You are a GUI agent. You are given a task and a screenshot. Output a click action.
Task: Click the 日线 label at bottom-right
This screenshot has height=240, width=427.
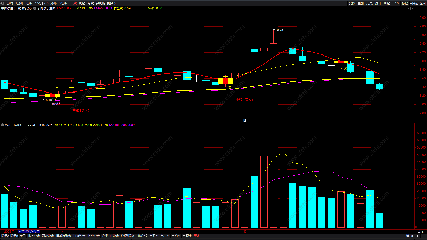(x=420, y=232)
